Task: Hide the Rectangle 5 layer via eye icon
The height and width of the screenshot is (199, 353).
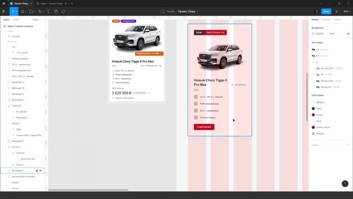Action: pos(41,171)
